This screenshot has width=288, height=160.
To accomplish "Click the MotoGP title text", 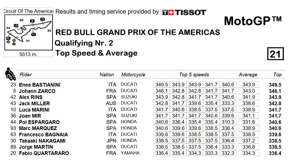I will coord(253,21).
